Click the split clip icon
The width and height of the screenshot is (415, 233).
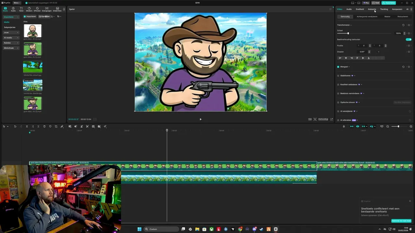[27, 127]
